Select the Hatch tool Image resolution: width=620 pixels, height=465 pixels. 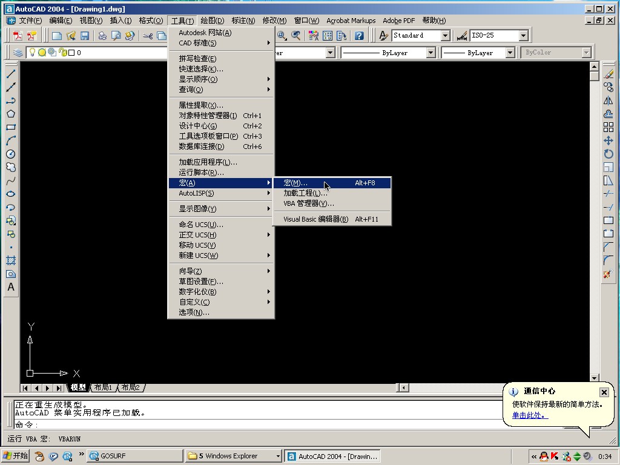[11, 260]
